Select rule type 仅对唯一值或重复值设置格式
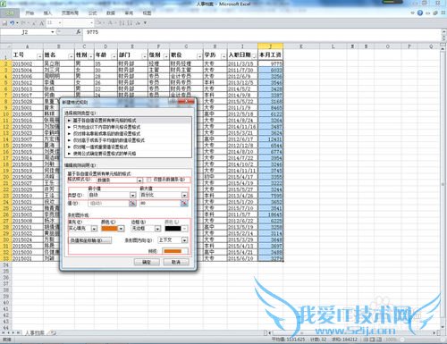The image size is (447, 344). 128,147
